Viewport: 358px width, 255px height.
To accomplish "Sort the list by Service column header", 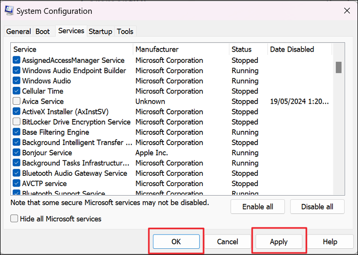I will pos(72,50).
